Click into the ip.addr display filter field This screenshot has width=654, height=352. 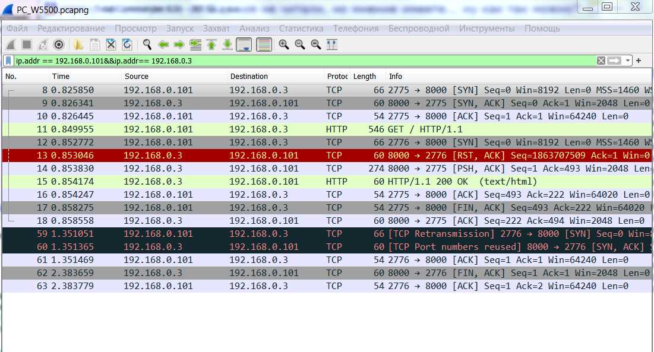click(x=297, y=61)
